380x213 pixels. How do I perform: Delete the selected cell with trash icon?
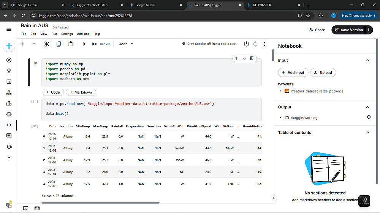pyautogui.click(x=252, y=58)
